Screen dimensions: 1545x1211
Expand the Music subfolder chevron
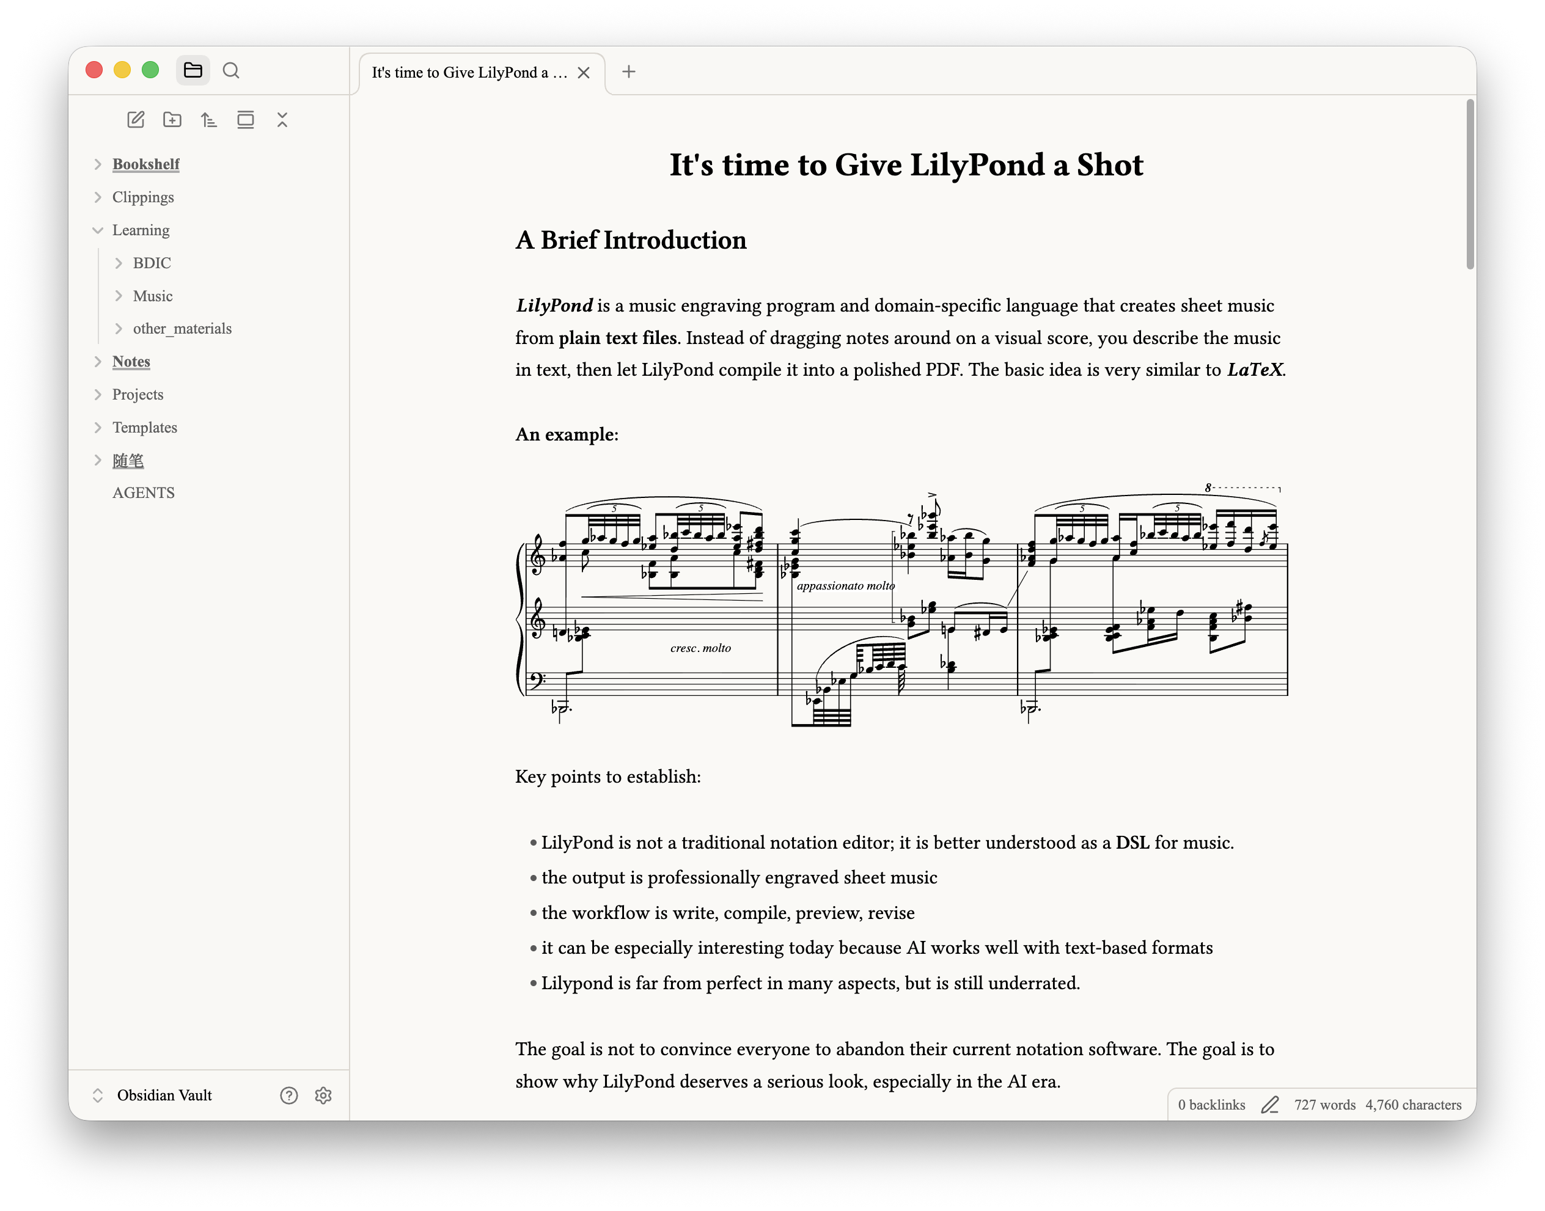click(x=119, y=296)
